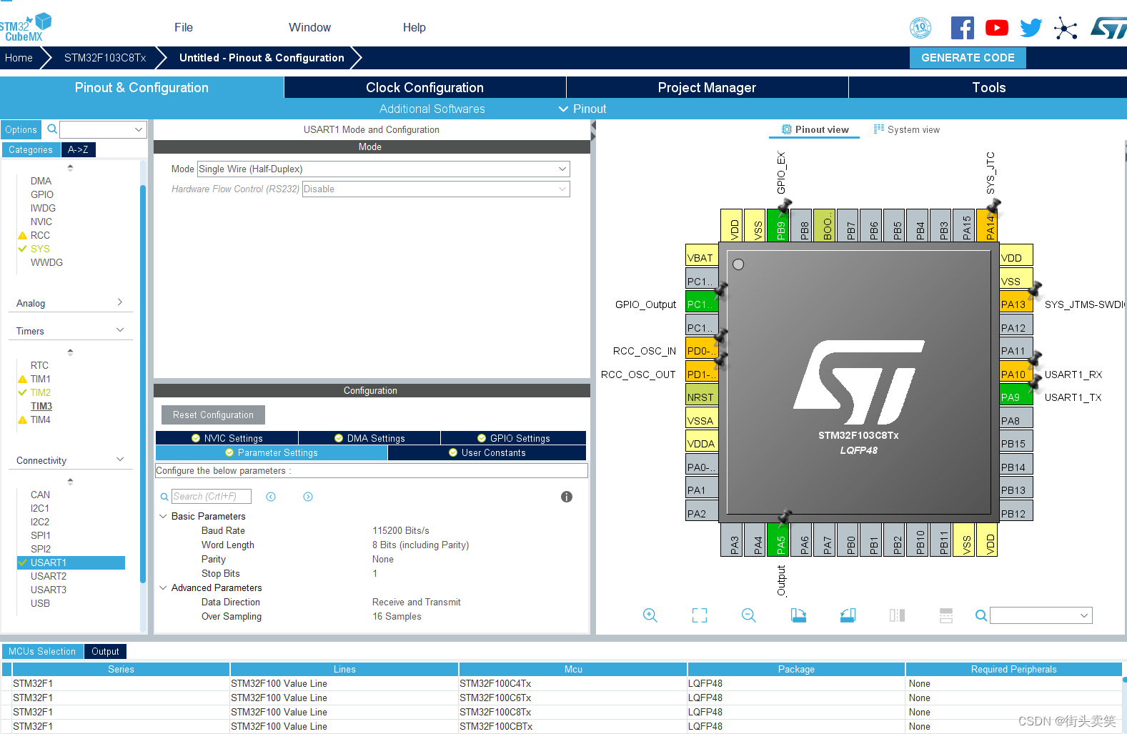Viewport: 1127px width, 734px height.
Task: Click the 10-year anniversary badge icon
Action: [920, 28]
